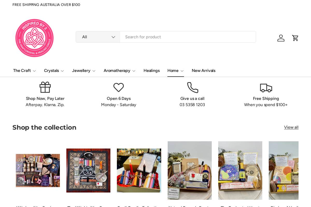Select the Healings menu item
The height and width of the screenshot is (207, 311).
tap(152, 71)
